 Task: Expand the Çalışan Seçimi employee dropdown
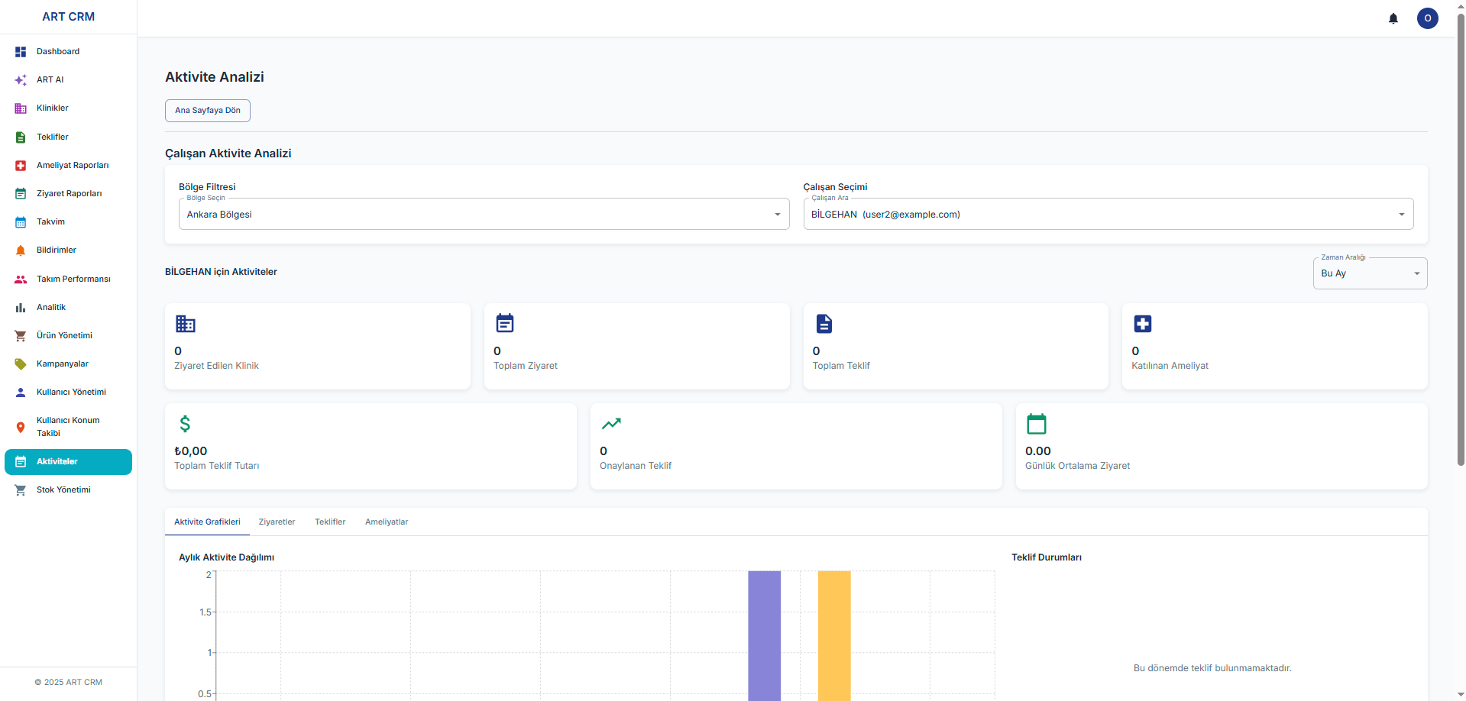[x=1108, y=215]
